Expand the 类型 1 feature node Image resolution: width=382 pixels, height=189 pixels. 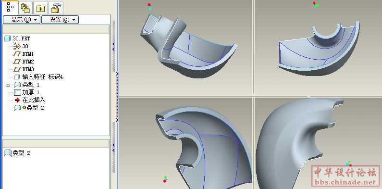(8, 85)
